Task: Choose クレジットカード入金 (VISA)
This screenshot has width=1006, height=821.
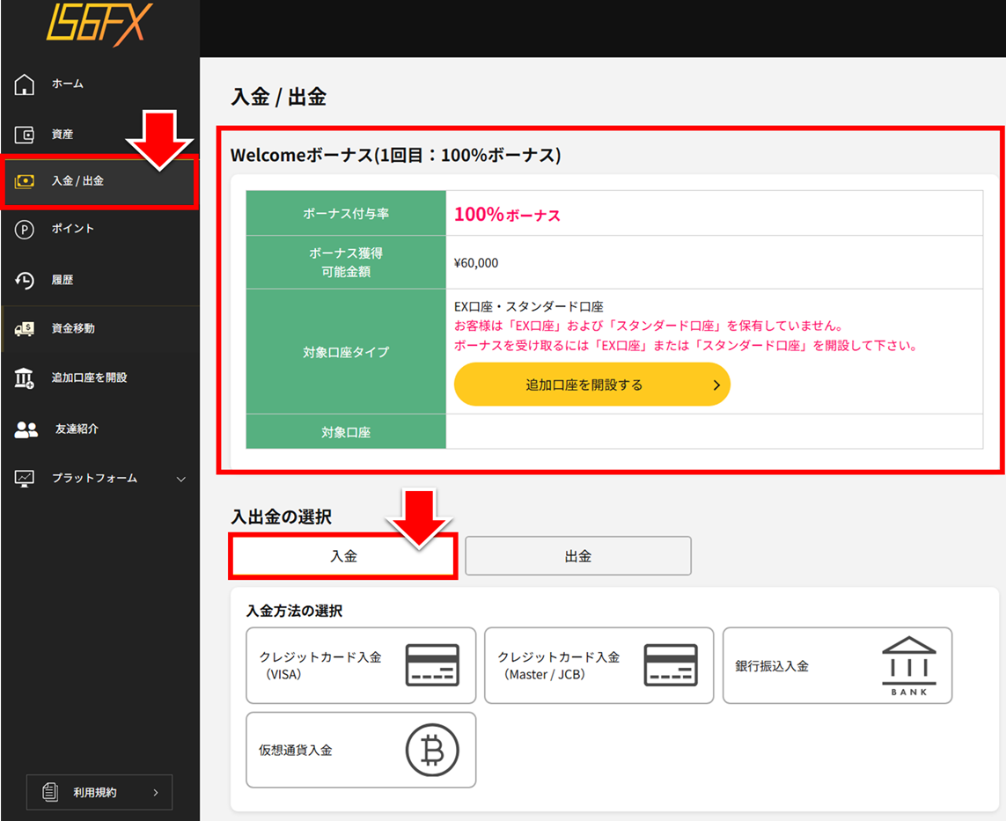Action: coord(361,665)
